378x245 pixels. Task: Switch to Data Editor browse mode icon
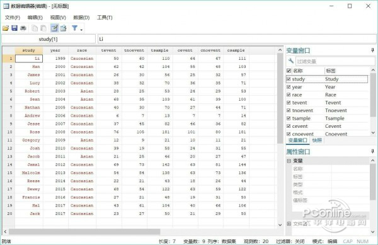64,28
